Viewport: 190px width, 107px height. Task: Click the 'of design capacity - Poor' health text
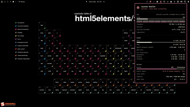[x=176, y=71]
